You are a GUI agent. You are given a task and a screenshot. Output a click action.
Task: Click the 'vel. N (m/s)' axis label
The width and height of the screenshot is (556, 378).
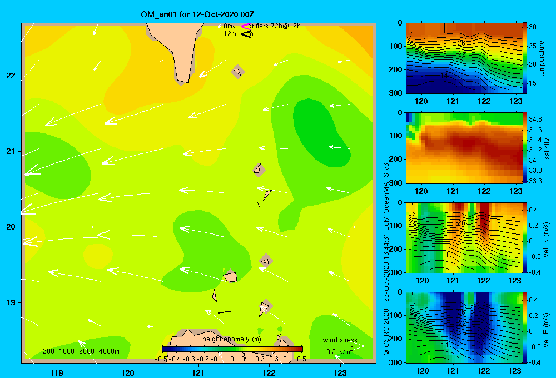pos(547,240)
